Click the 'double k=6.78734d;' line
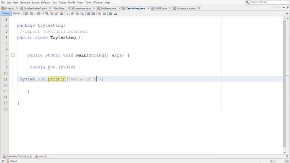This screenshot has width=290, height=163. click(53, 67)
